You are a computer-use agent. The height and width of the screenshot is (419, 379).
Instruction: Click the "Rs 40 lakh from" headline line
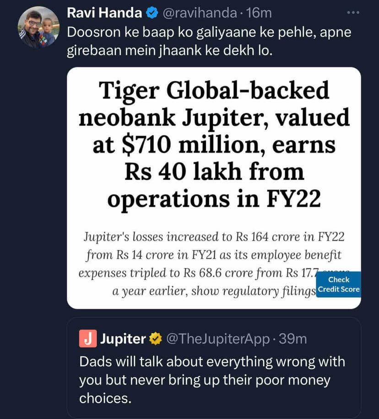pyautogui.click(x=214, y=172)
